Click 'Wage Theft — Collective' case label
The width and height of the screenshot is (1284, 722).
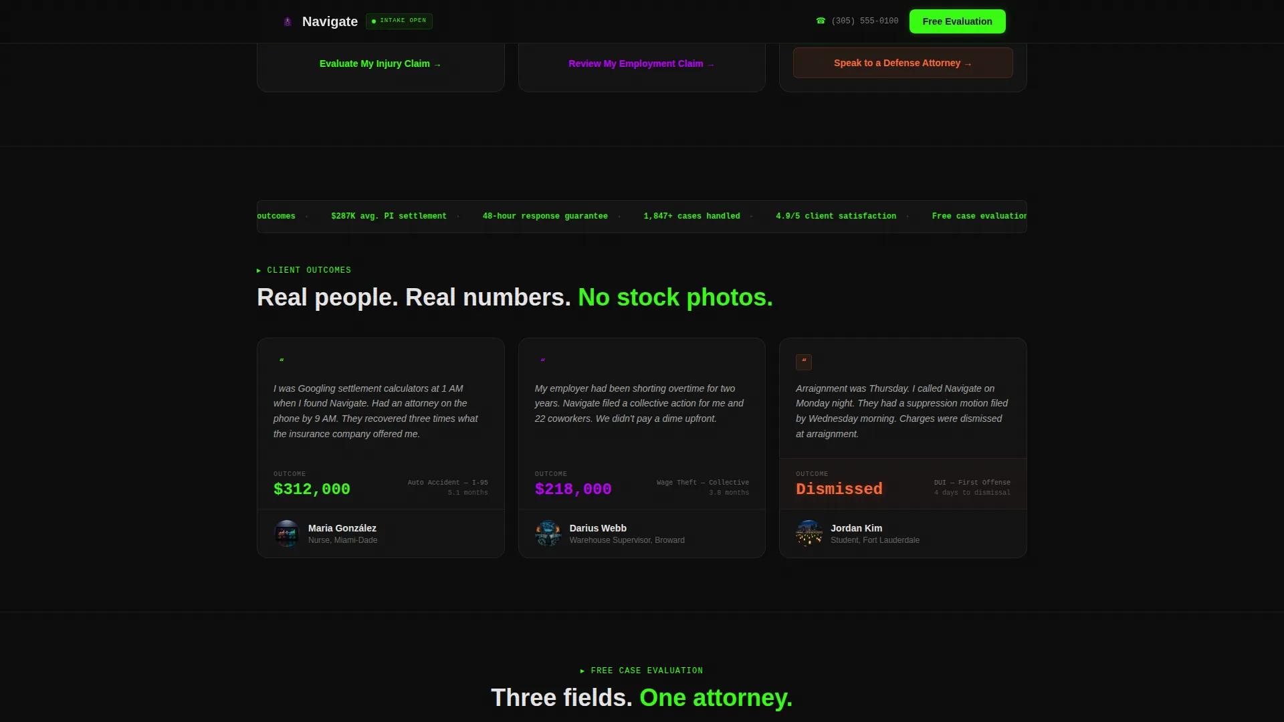[703, 483]
